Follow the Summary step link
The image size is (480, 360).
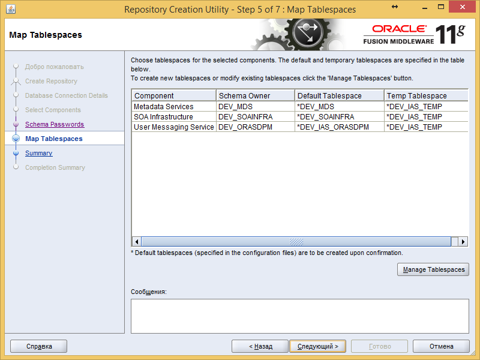point(38,153)
